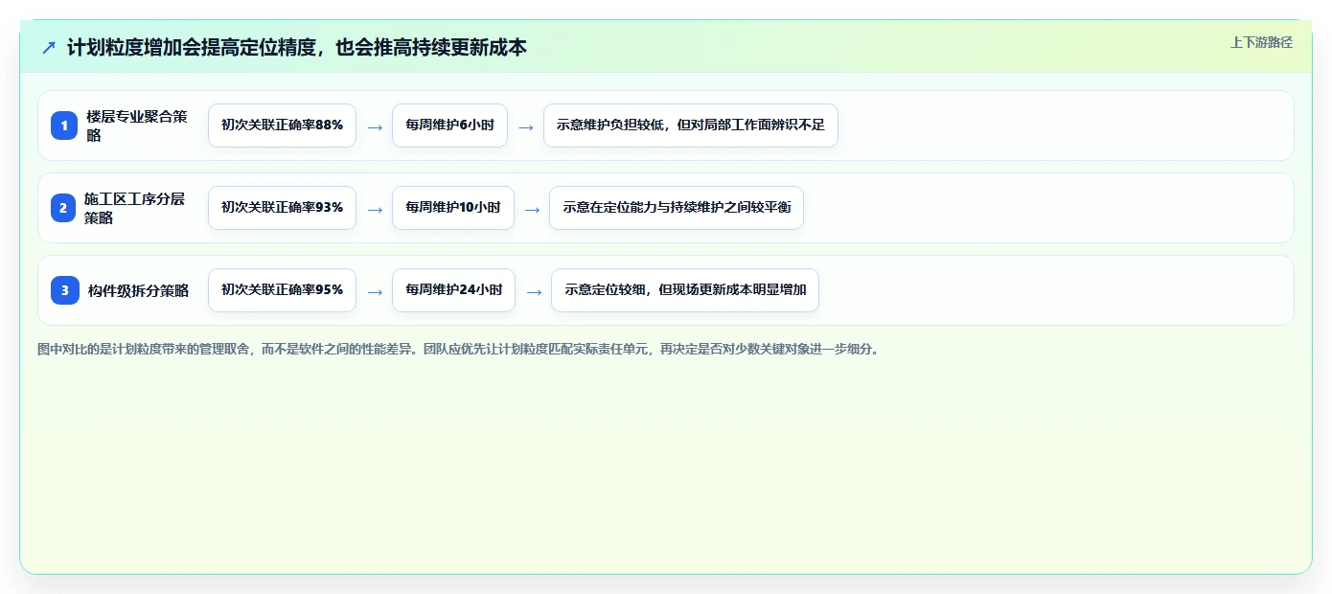The image size is (1332, 594).
Task: Select the 构件级拆分策略 label
Action: (138, 290)
